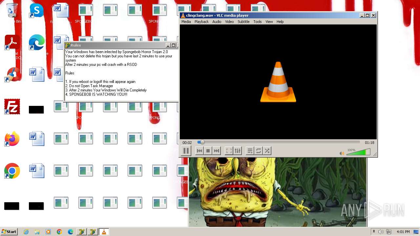Switch to VLC via taskbar cone button
Image resolution: width=420 pixels, height=236 pixels.
click(104, 232)
